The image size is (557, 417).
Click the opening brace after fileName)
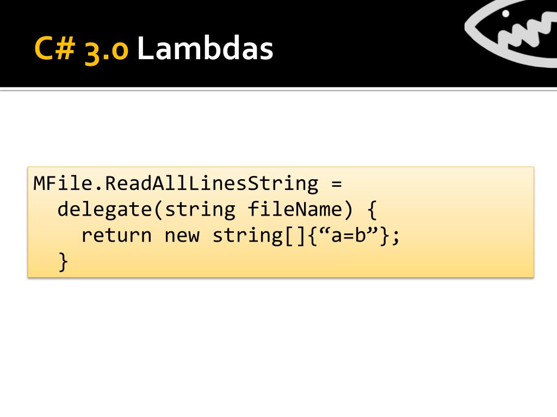[x=372, y=210]
